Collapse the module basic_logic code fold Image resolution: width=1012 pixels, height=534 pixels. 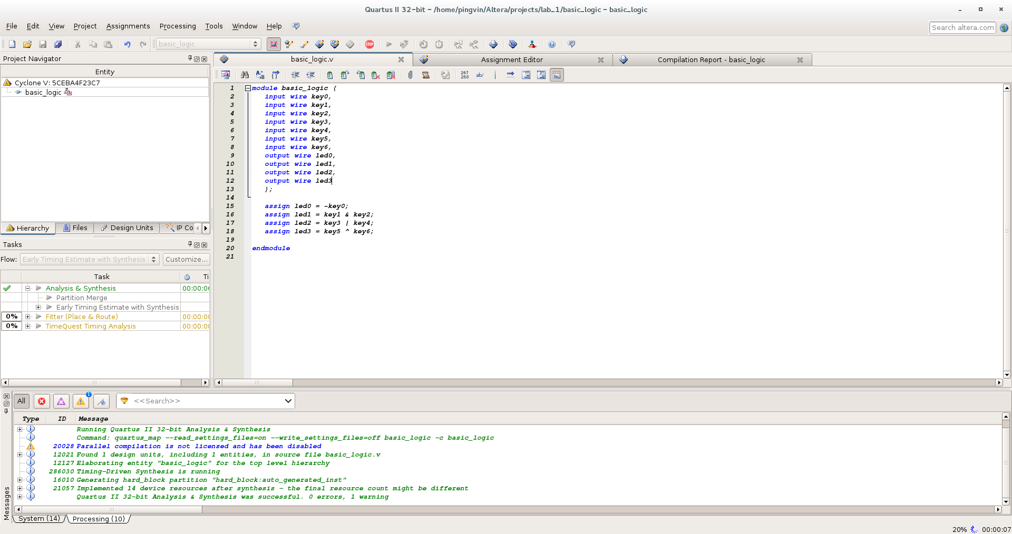[248, 88]
